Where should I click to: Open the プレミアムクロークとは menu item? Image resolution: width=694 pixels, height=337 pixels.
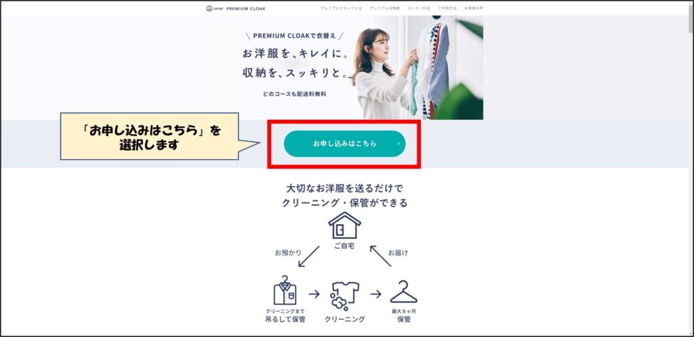pos(342,8)
